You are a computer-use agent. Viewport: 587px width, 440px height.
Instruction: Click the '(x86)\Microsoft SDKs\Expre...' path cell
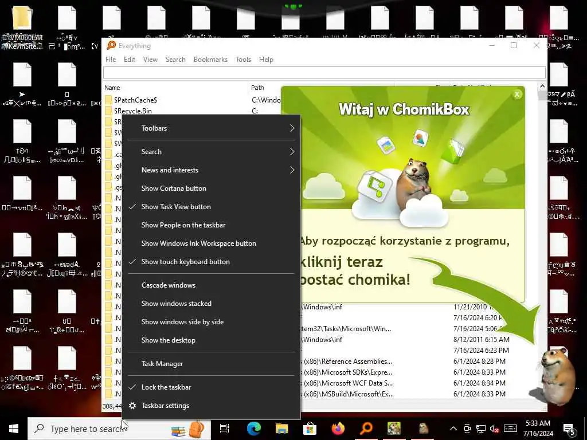[x=348, y=372]
